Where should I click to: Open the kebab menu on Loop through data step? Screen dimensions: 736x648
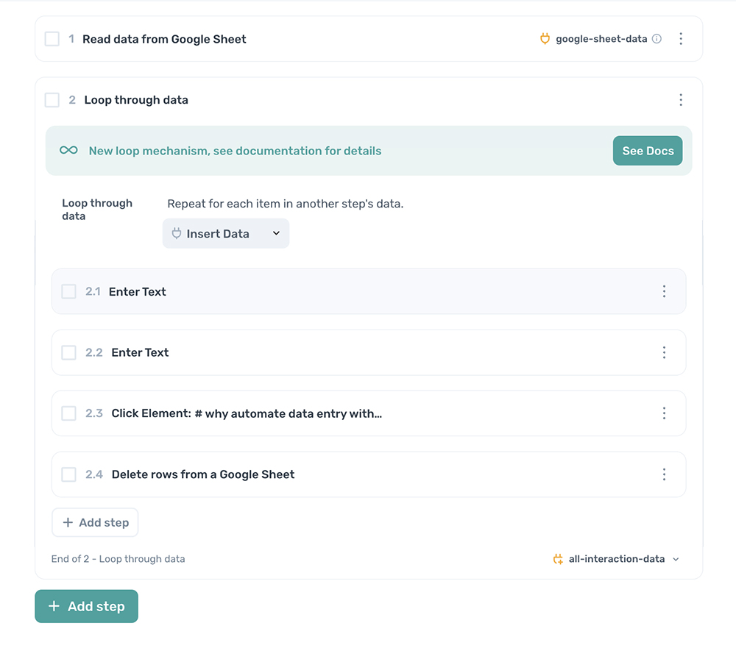(x=681, y=99)
